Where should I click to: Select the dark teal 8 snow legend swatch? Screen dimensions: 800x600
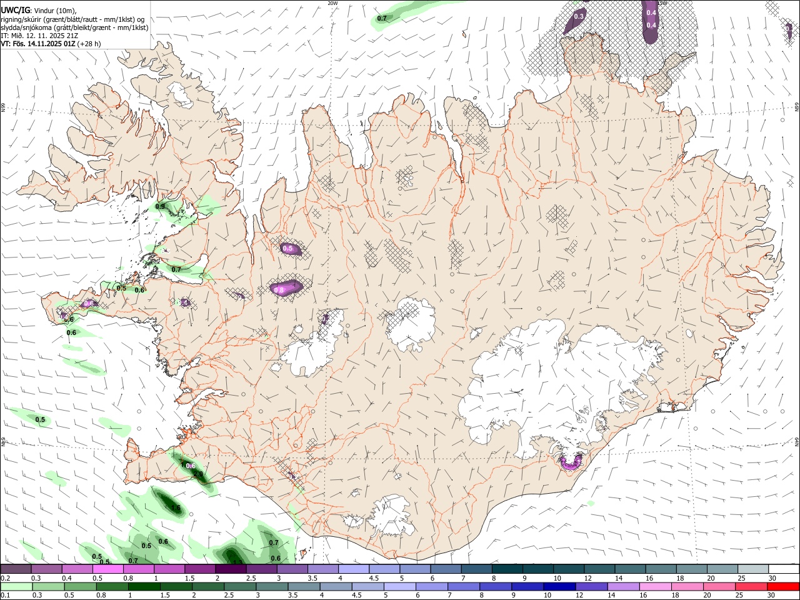tap(507, 569)
